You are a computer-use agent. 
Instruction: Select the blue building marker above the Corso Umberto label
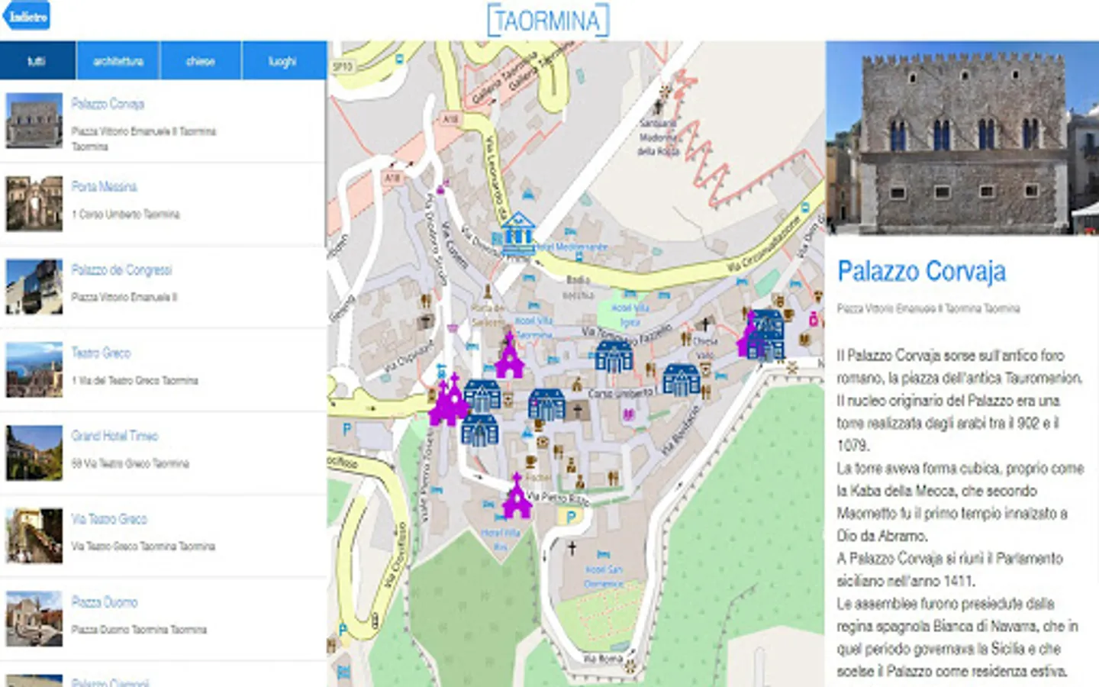[614, 356]
